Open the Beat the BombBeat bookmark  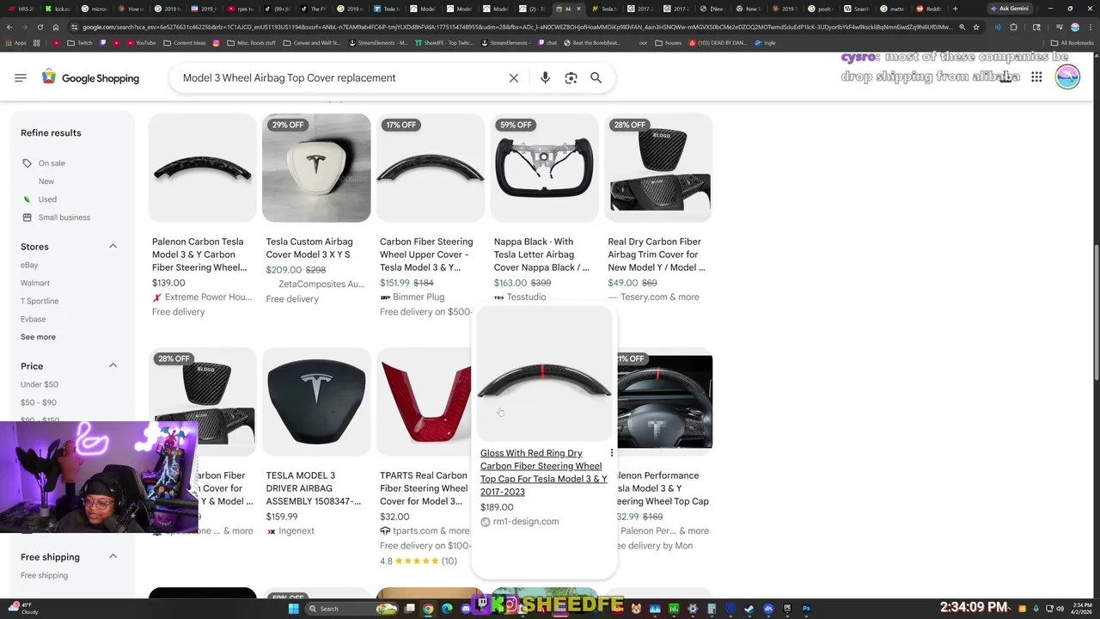point(590,42)
